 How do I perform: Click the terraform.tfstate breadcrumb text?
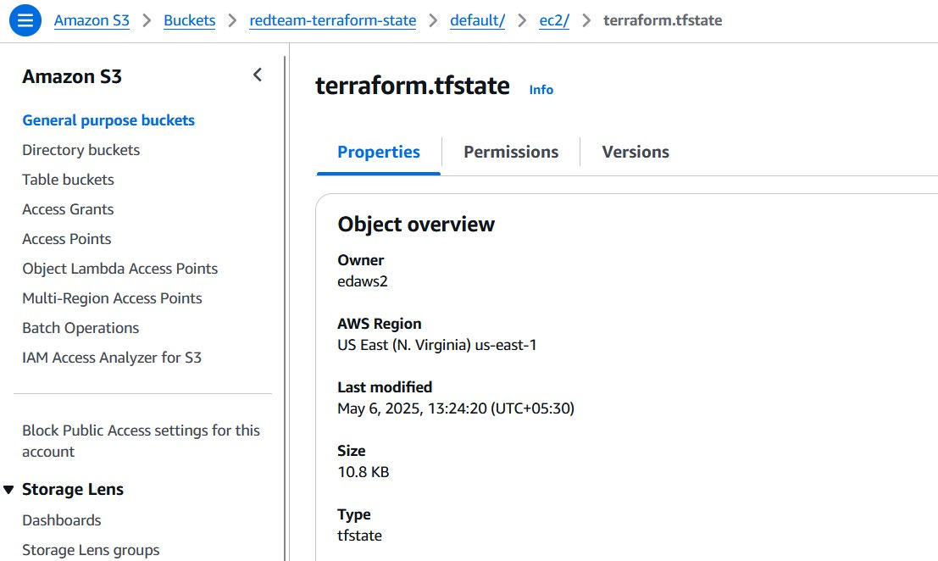point(663,20)
